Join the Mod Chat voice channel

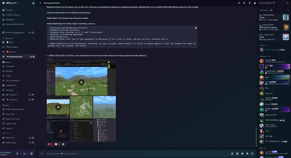pos(18,138)
